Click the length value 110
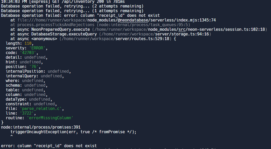271x149 pixels. (28, 43)
